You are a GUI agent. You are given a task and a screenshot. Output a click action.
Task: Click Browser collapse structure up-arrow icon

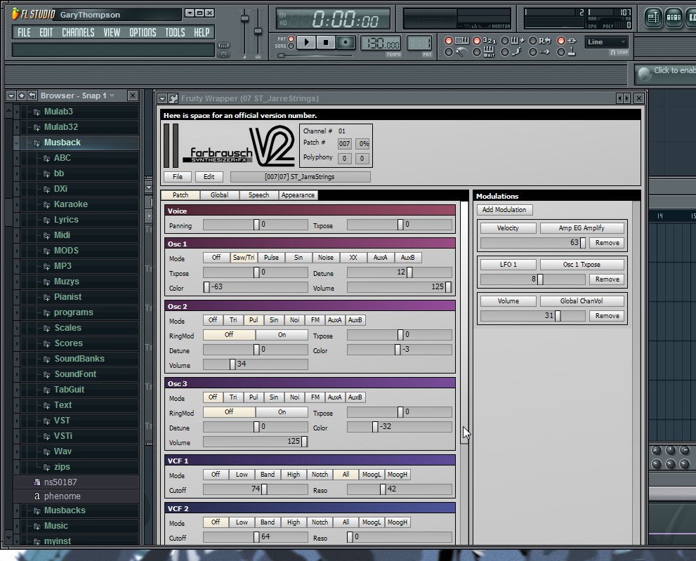21,95
